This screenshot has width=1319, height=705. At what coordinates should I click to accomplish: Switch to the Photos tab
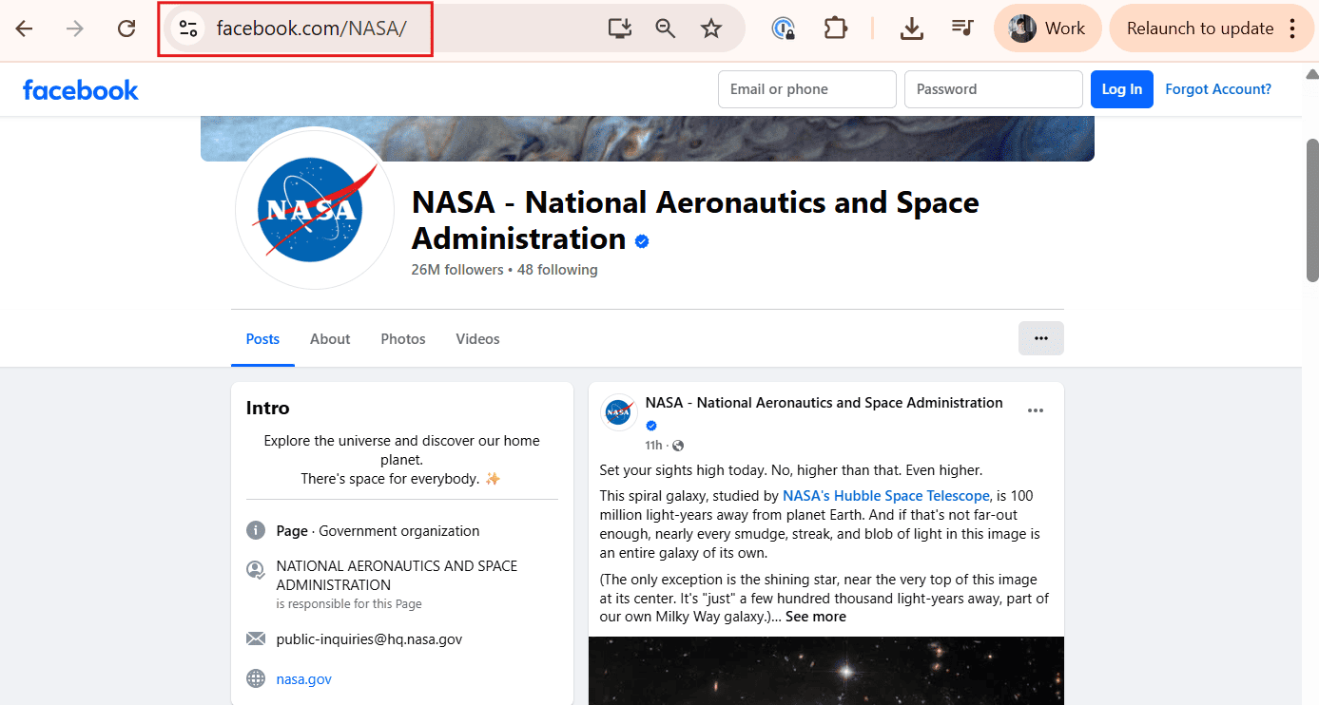(402, 338)
